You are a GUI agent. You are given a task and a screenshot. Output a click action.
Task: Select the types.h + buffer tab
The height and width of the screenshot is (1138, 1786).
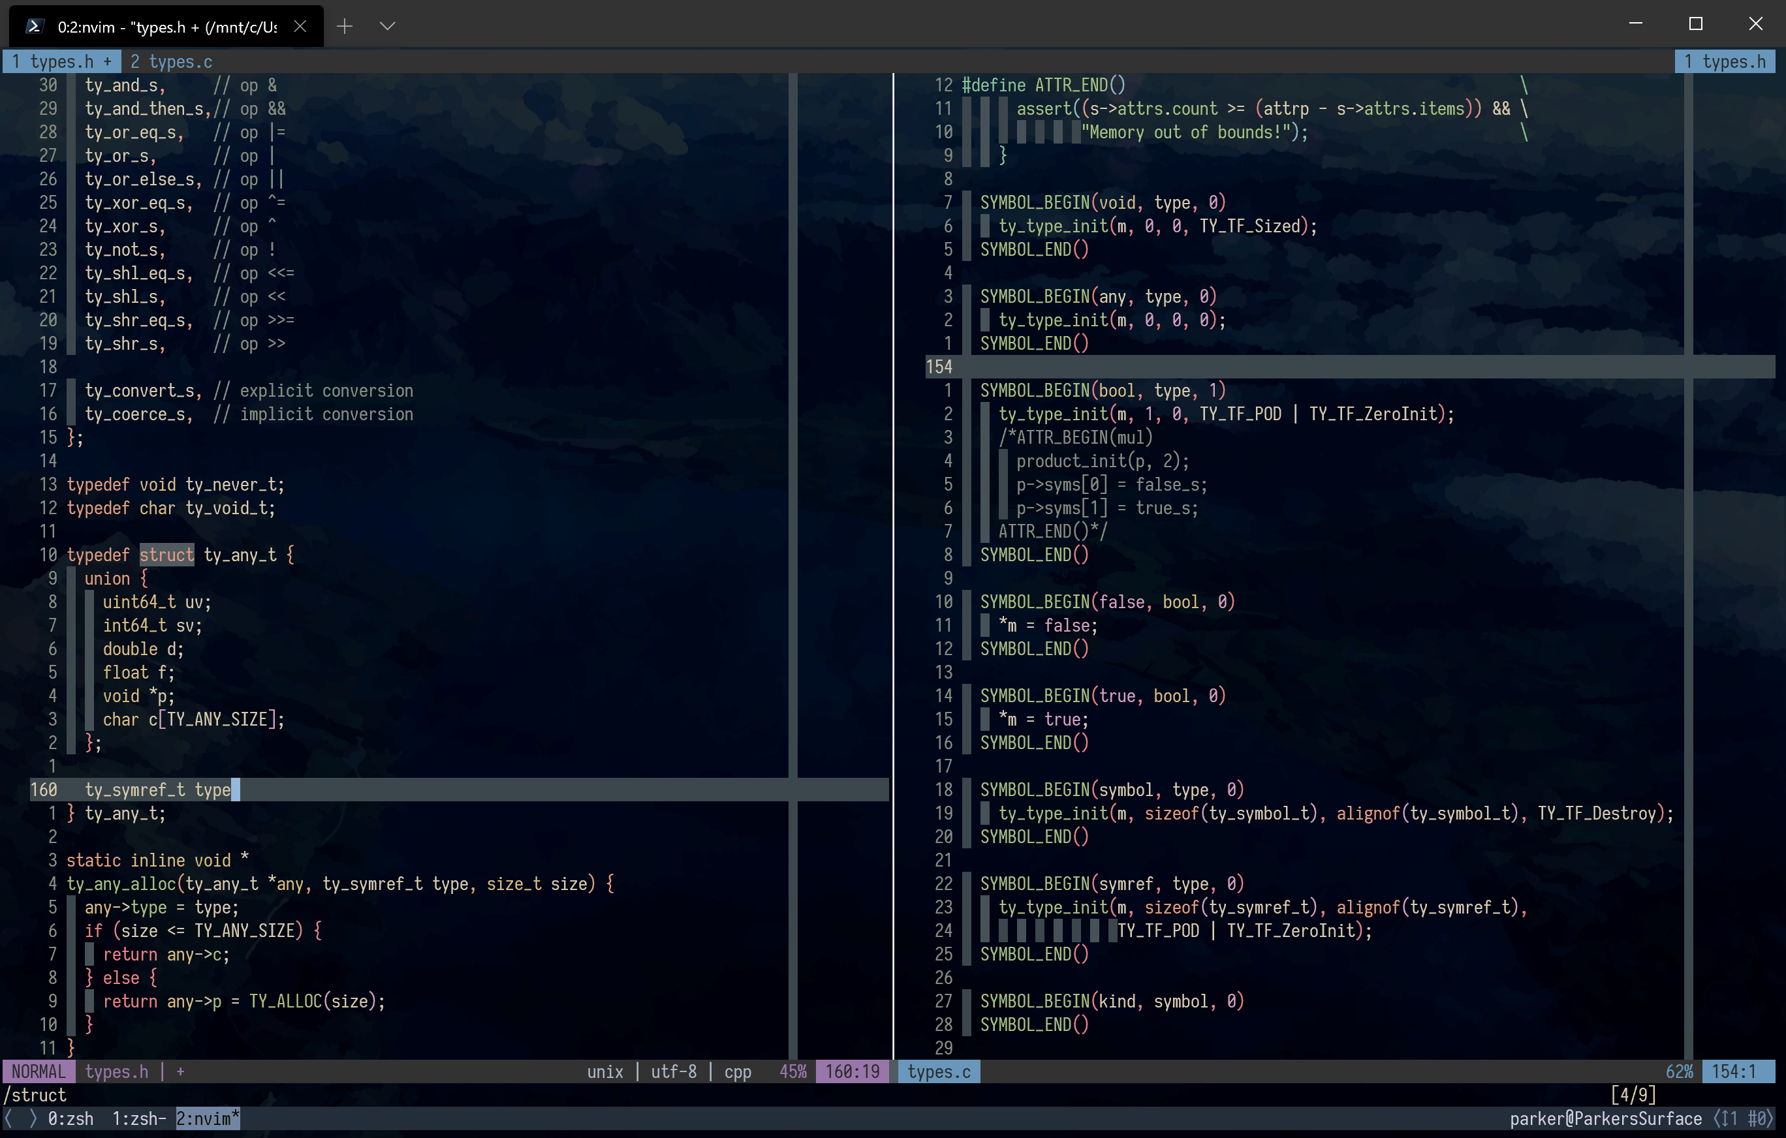click(x=61, y=61)
